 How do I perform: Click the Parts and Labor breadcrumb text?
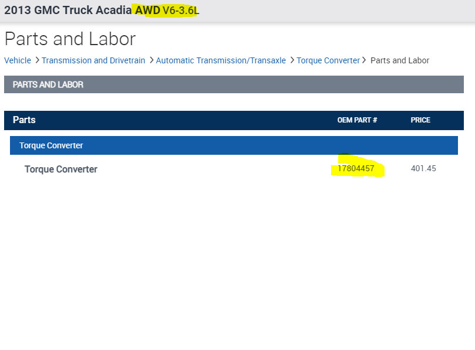coord(400,60)
